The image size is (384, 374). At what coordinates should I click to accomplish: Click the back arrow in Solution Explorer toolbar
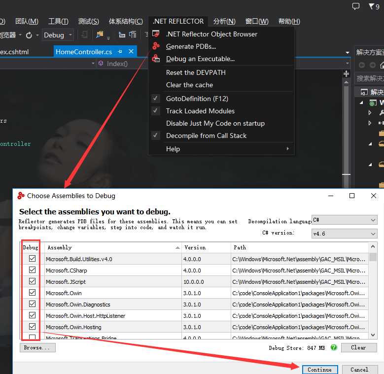coord(362,65)
